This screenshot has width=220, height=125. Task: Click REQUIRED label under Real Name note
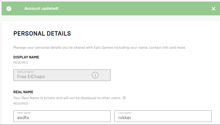(x=21, y=103)
